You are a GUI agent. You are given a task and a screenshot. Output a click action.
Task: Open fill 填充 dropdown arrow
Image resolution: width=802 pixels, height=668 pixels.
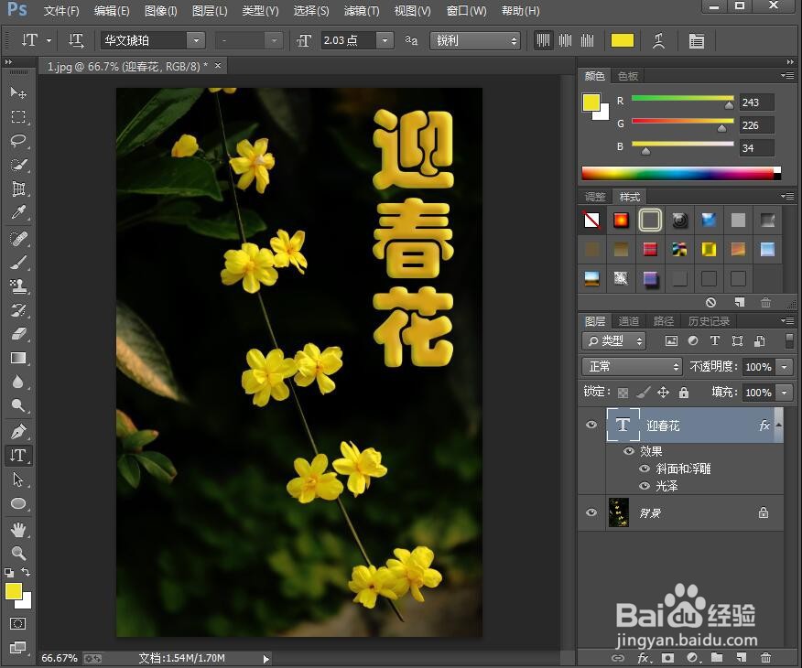784,393
